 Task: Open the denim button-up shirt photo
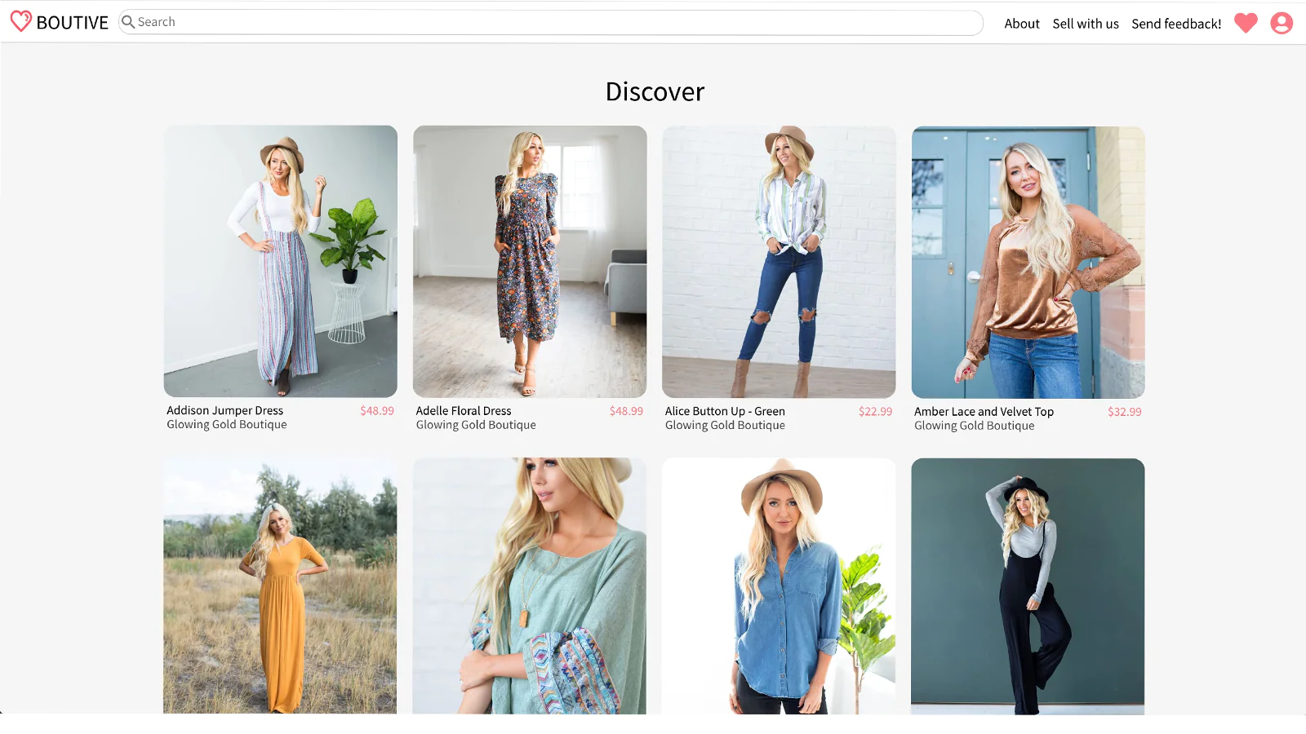pyautogui.click(x=779, y=586)
